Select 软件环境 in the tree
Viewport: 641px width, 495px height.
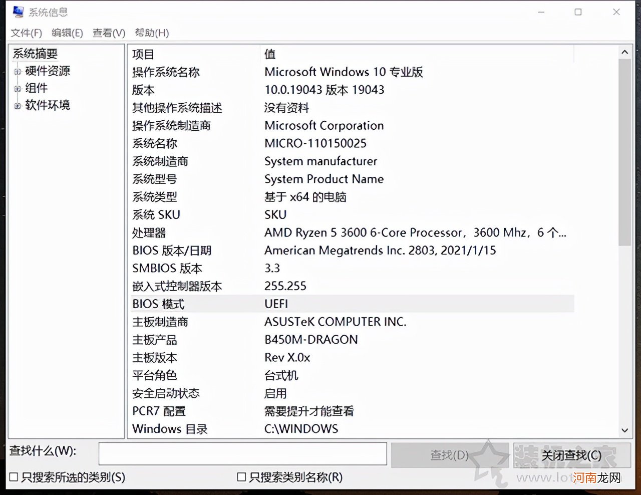(48, 105)
